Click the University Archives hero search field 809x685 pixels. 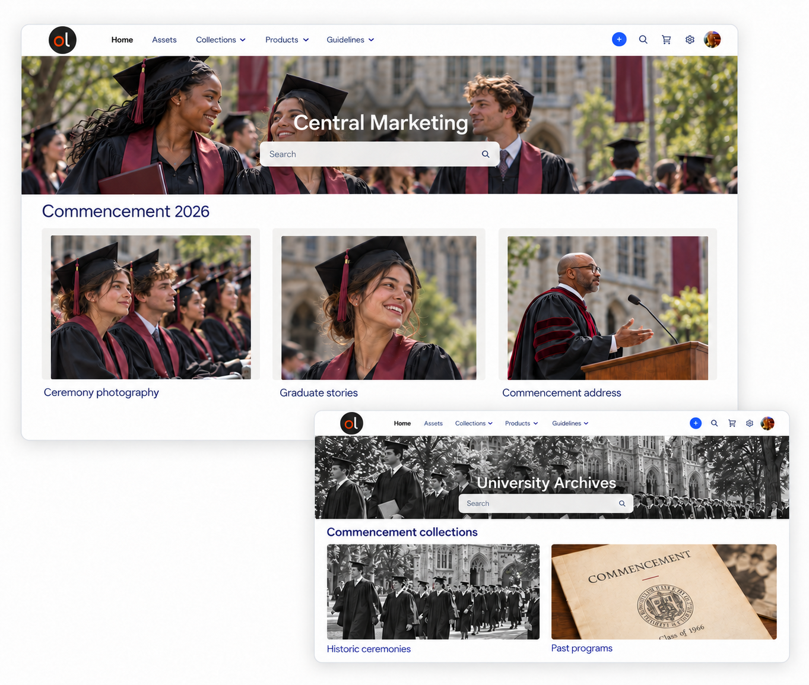click(x=545, y=503)
